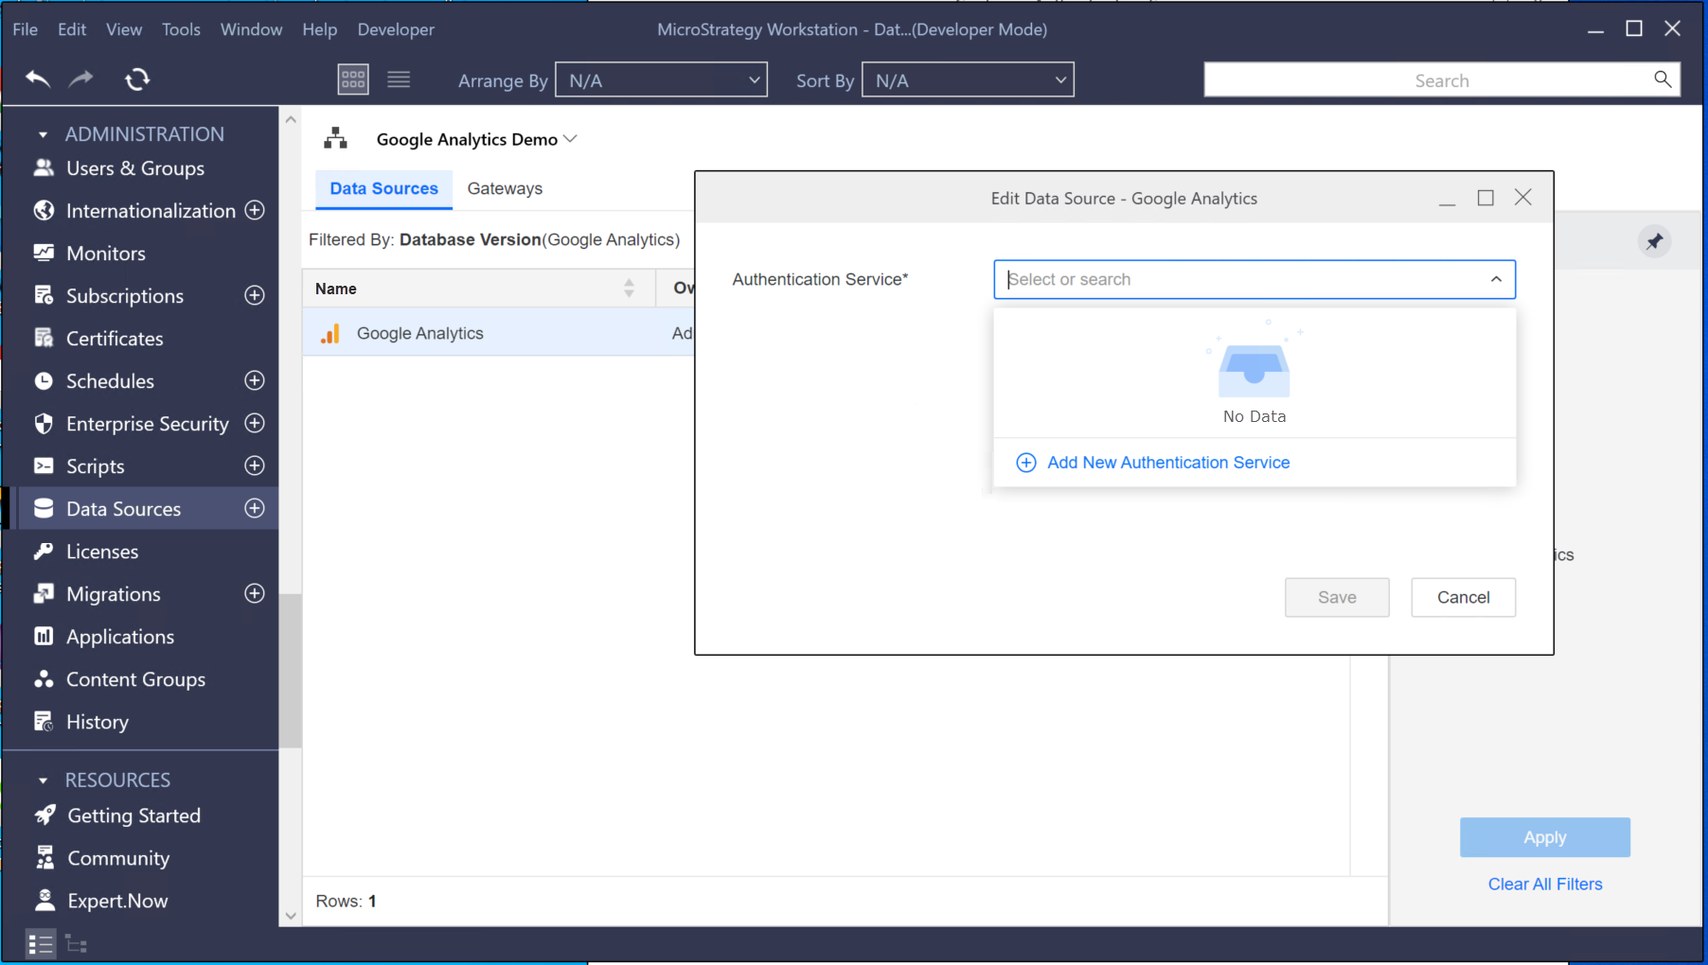Open the Developer menu
This screenshot has width=1708, height=965.
tap(396, 29)
